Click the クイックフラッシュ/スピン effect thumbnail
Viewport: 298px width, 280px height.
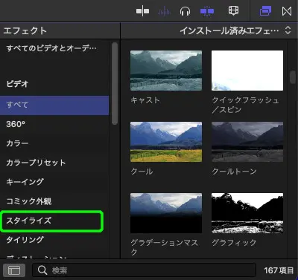tap(247, 71)
